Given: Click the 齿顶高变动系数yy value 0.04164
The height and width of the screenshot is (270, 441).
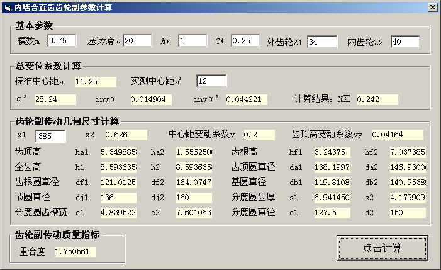Looking at the screenshot, I should pos(398,135).
